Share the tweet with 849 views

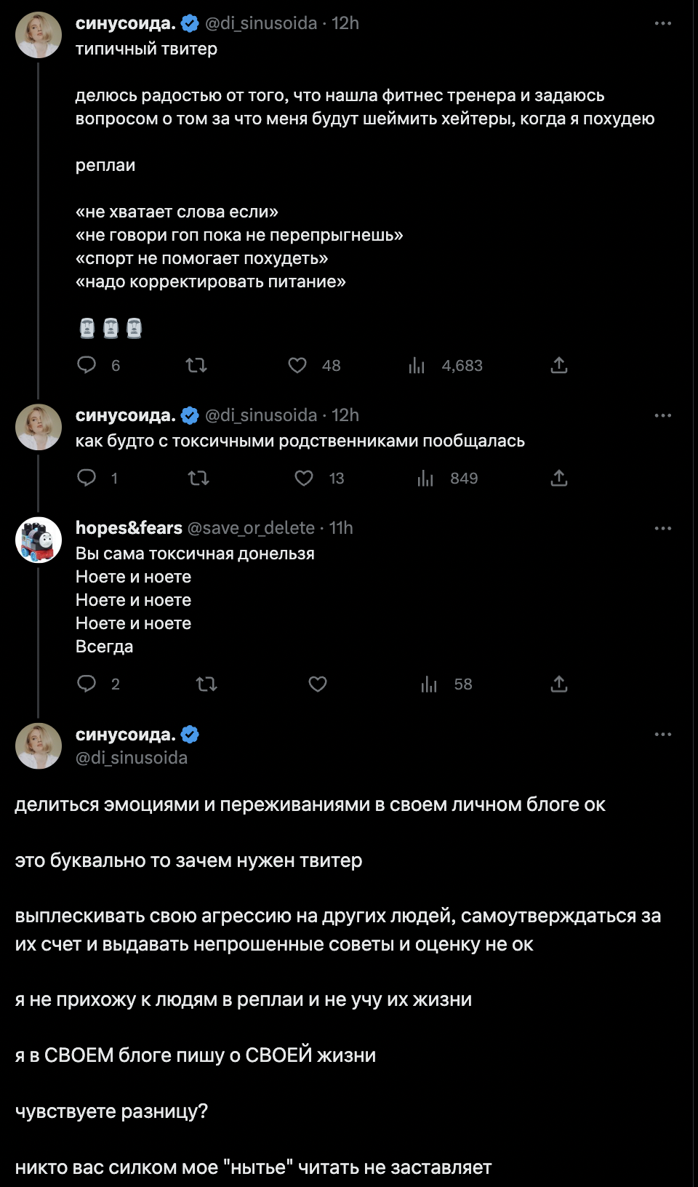coord(558,478)
